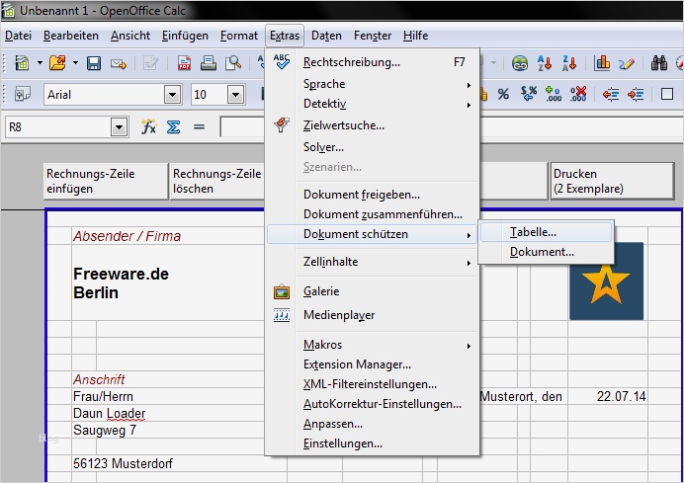Open Medienplayer from Extras menu
The height and width of the screenshot is (483, 684).
[x=373, y=315]
